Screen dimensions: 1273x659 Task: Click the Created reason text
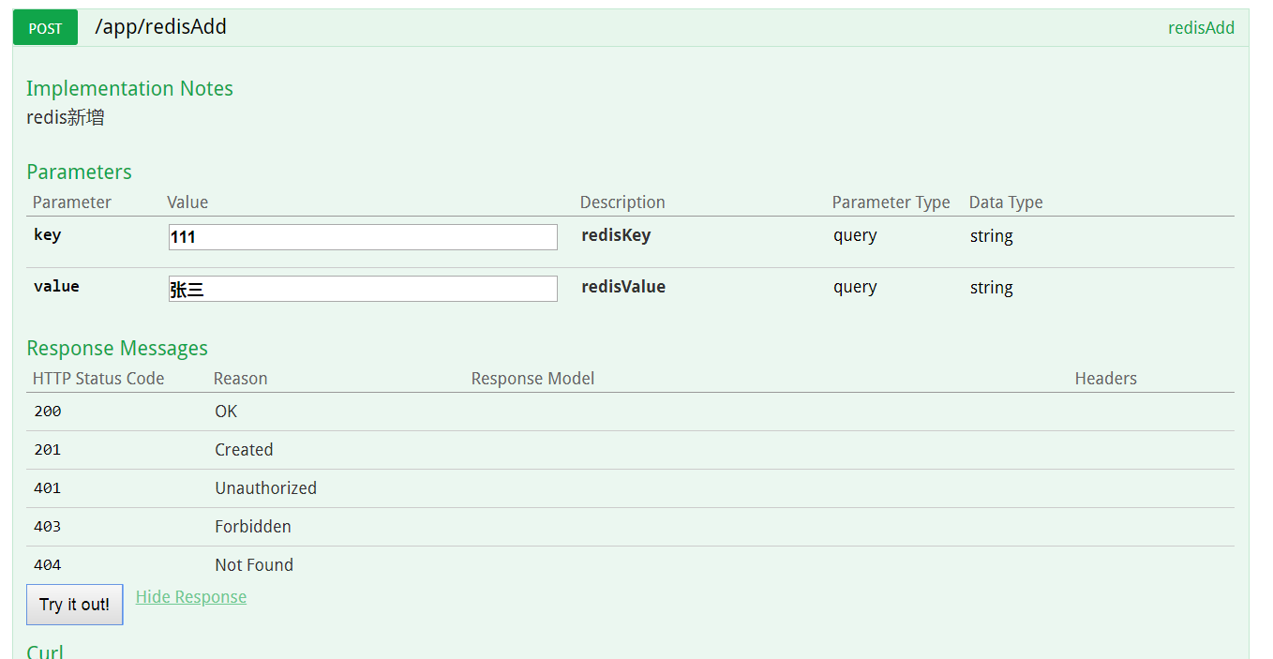pyautogui.click(x=244, y=450)
